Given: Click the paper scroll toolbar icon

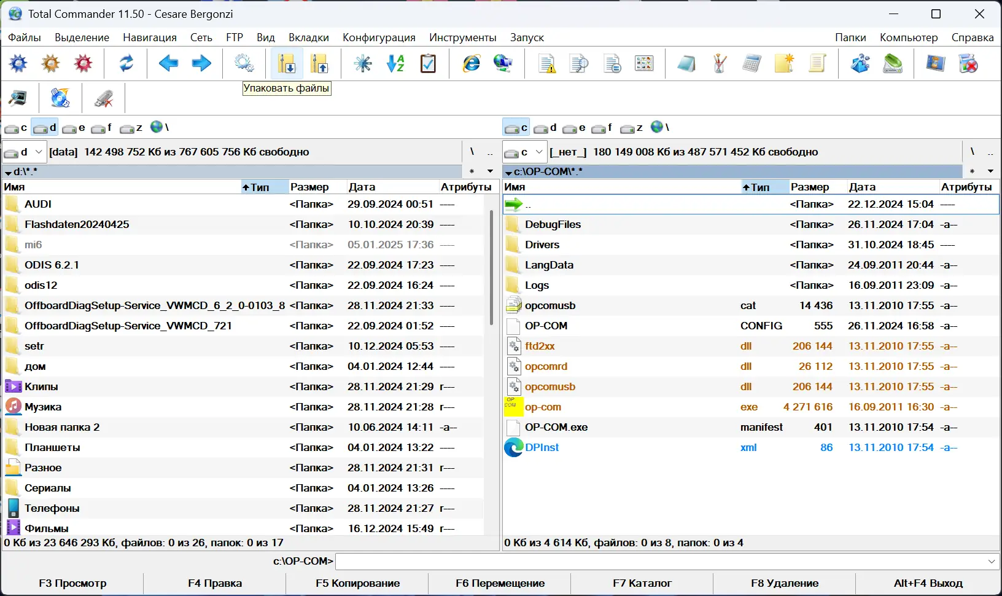Looking at the screenshot, I should click(x=817, y=63).
